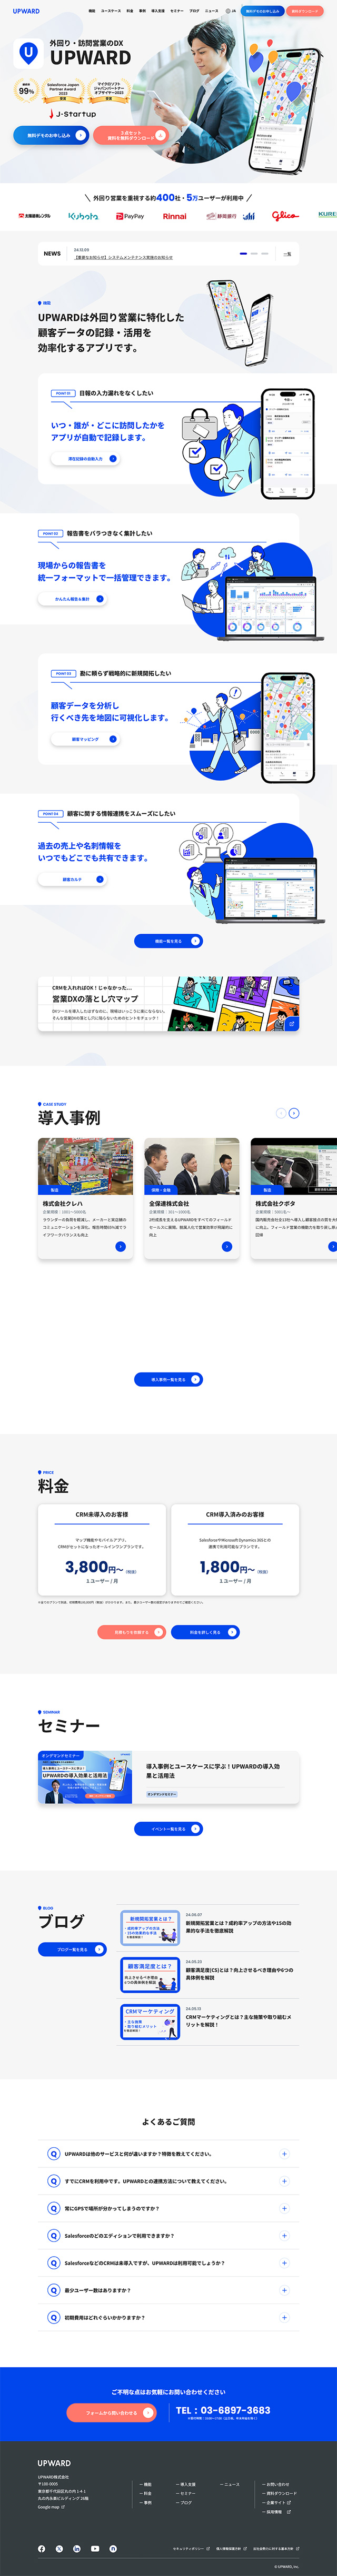This screenshot has height=2576, width=337.
Task: Open 機能 in the header navigation
Action: coord(92,11)
